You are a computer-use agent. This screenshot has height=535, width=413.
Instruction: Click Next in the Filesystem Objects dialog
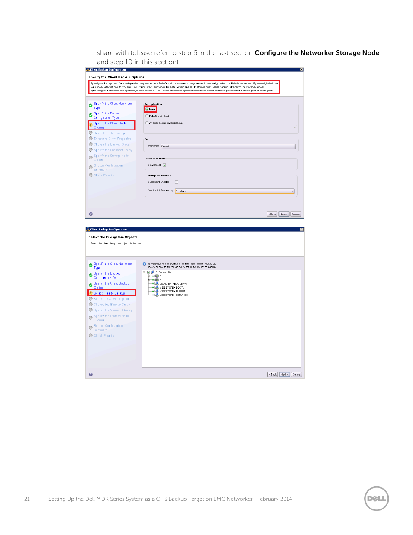[284, 374]
